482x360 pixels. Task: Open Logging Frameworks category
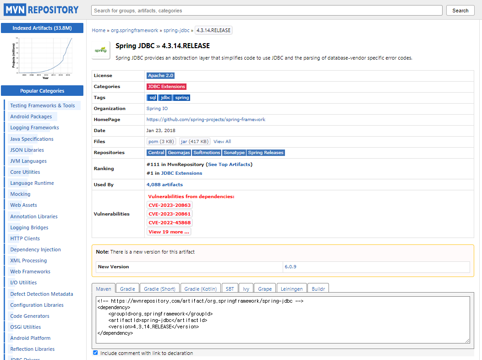[x=34, y=127]
